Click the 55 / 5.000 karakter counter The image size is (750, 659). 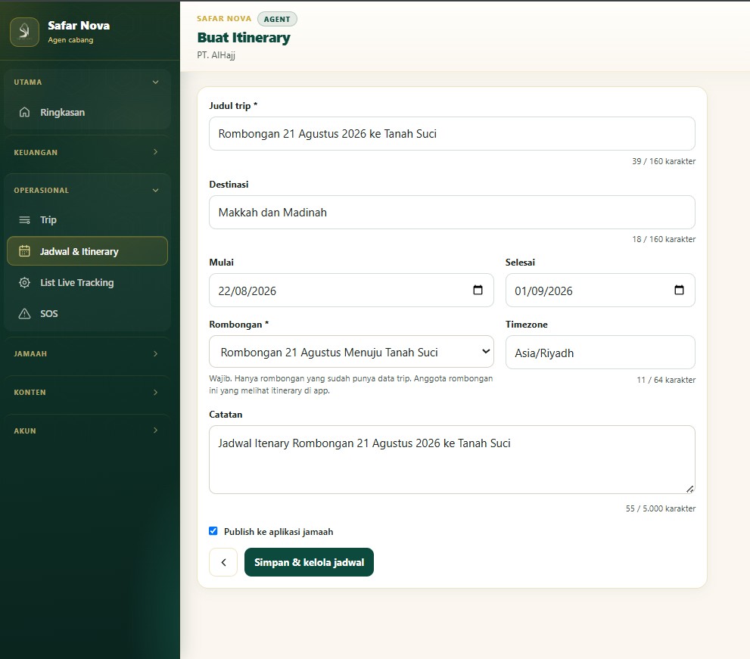(661, 508)
